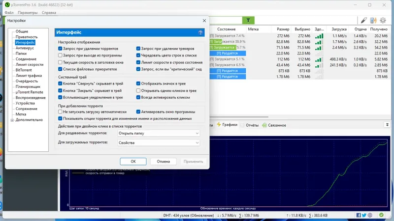
Task: Close the Настройки dialog with X
Action: (x=204, y=21)
